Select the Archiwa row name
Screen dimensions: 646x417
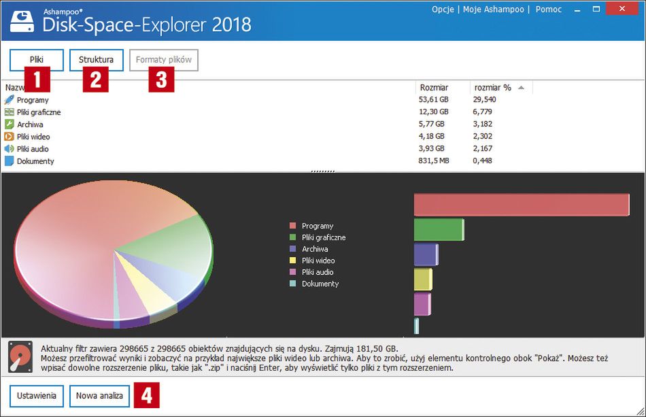coord(30,124)
